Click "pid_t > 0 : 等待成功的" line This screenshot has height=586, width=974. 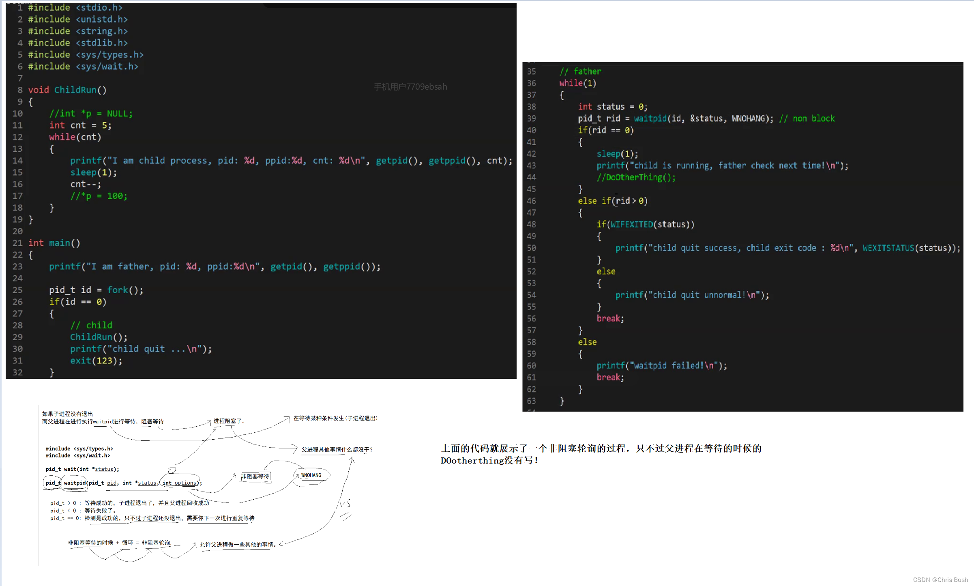tap(129, 503)
